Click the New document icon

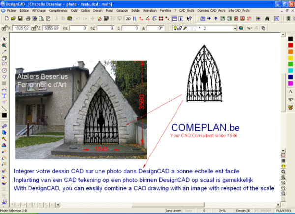coord(6,18)
